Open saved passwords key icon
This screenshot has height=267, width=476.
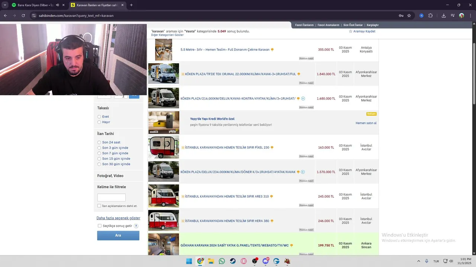click(401, 16)
